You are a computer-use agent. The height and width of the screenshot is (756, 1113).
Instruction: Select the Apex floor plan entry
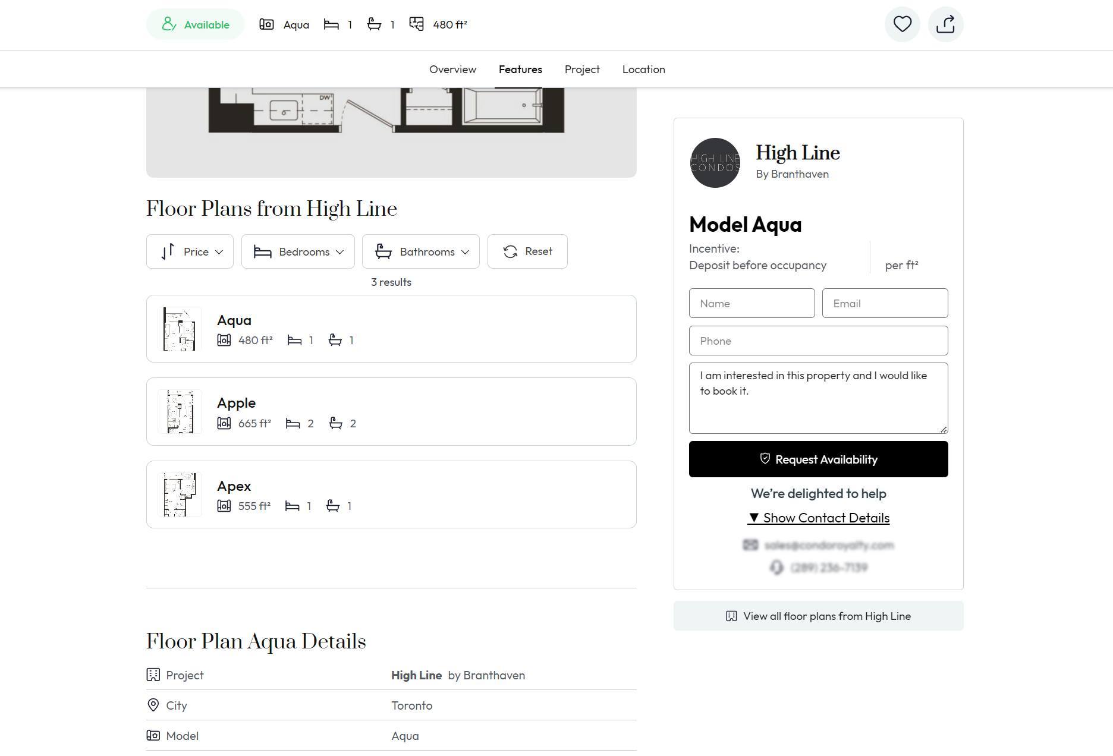[x=391, y=494]
